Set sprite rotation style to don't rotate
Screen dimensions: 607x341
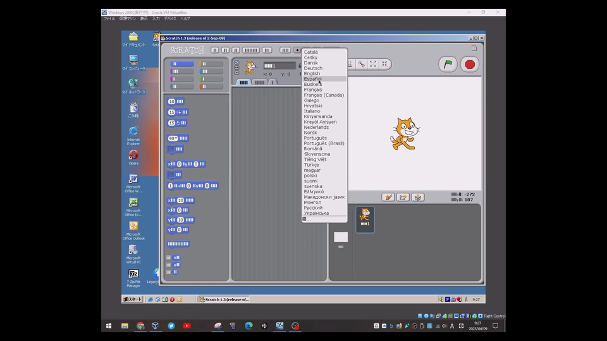(x=237, y=73)
